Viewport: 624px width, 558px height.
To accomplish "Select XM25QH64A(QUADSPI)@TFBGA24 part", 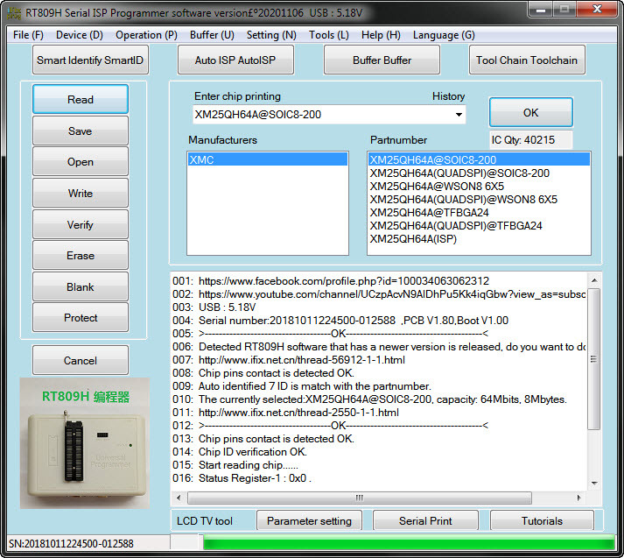I will click(479, 225).
